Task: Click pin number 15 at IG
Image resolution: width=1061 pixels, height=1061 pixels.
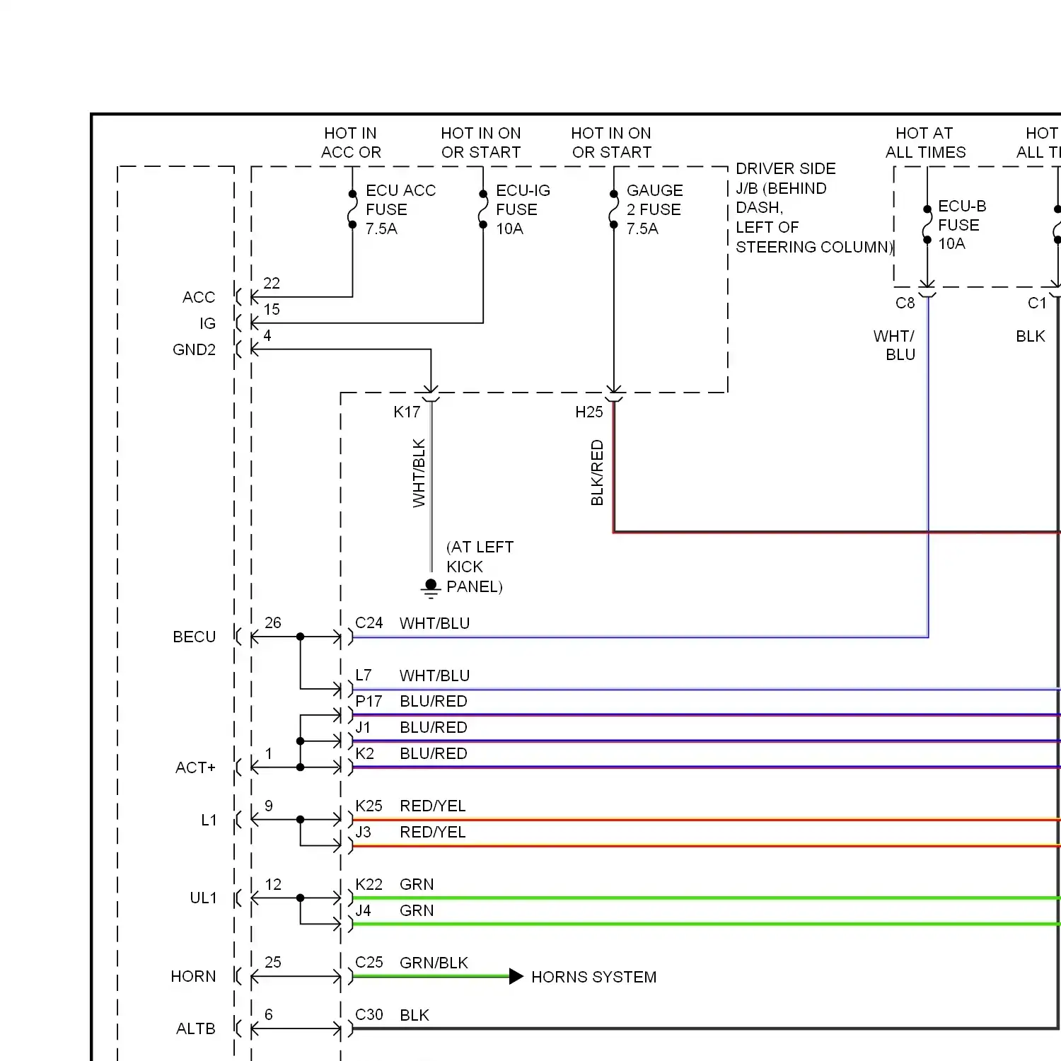Action: [x=272, y=309]
